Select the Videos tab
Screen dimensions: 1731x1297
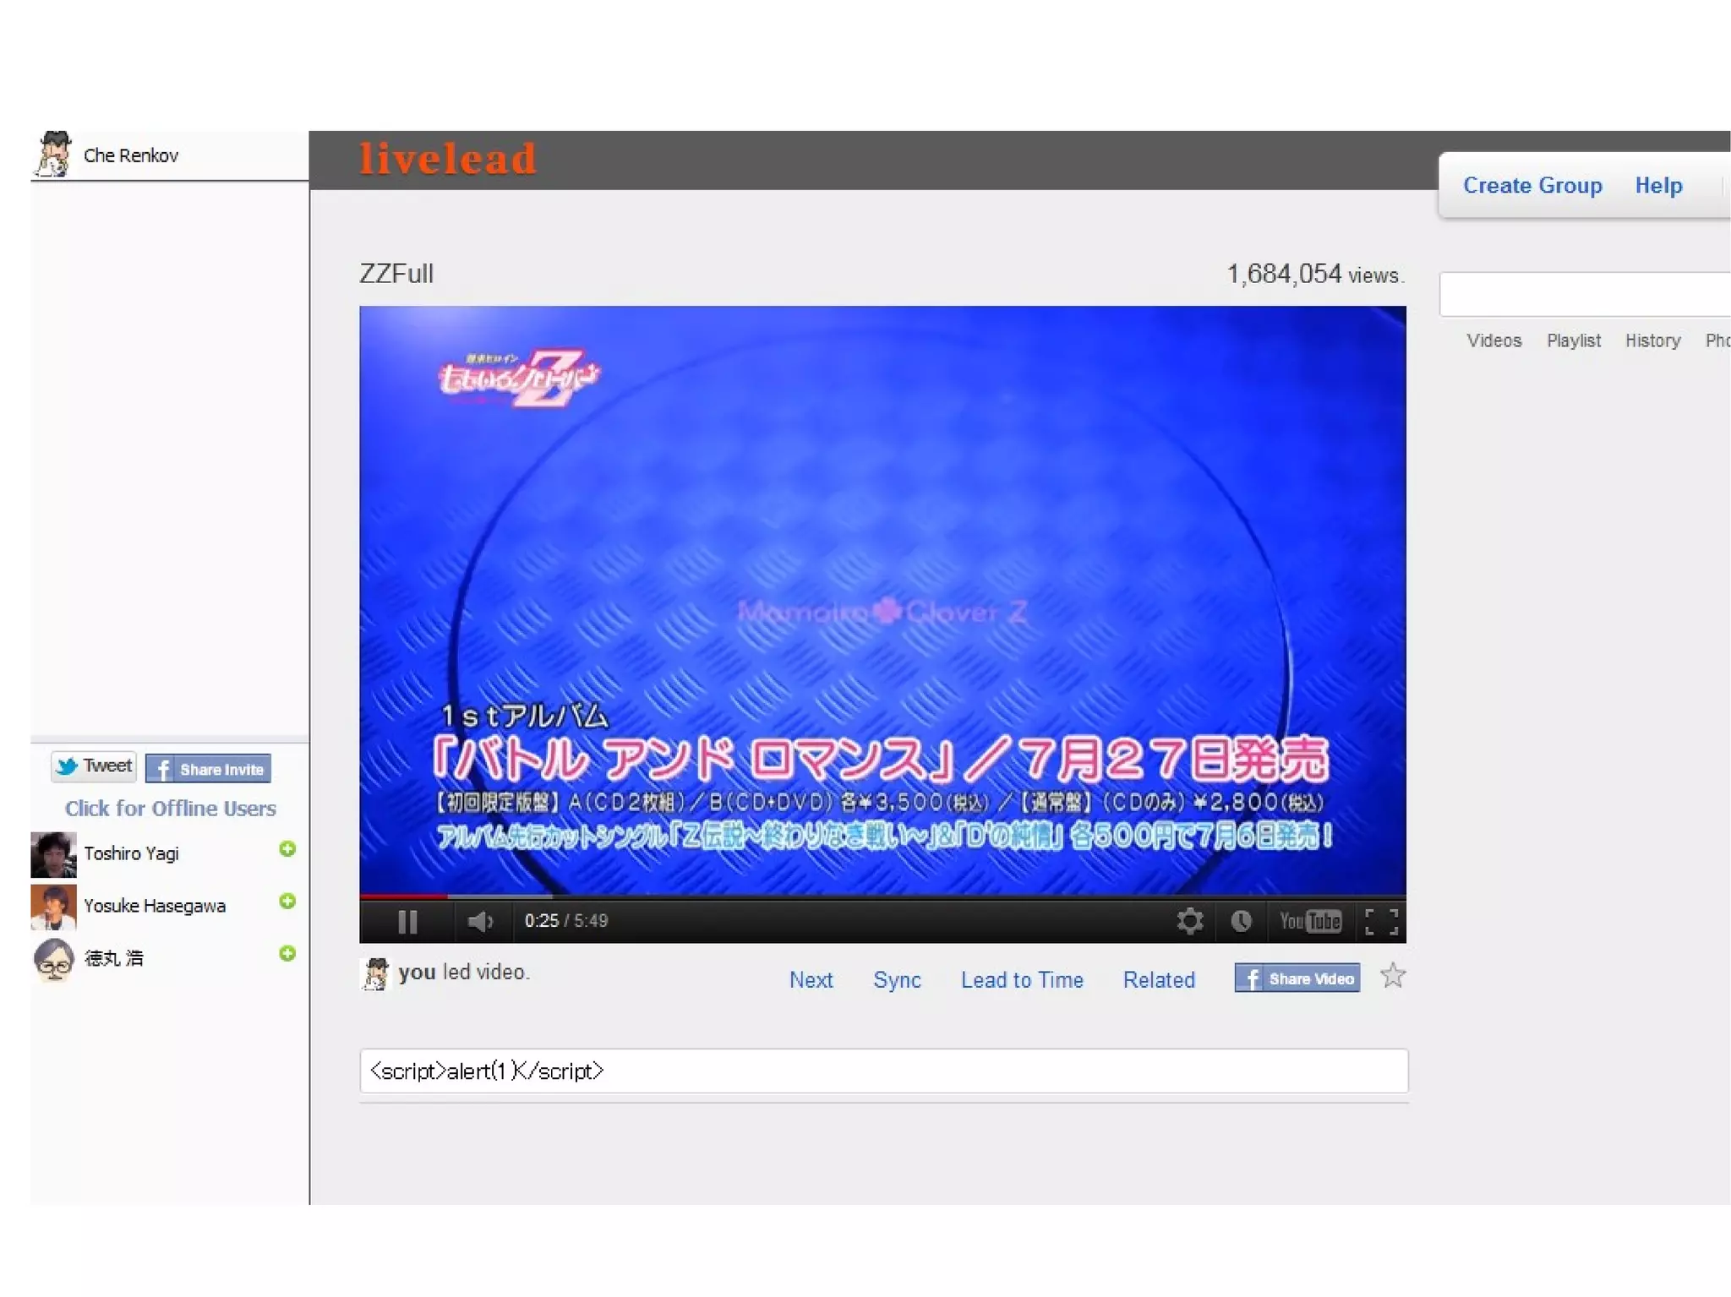point(1493,341)
